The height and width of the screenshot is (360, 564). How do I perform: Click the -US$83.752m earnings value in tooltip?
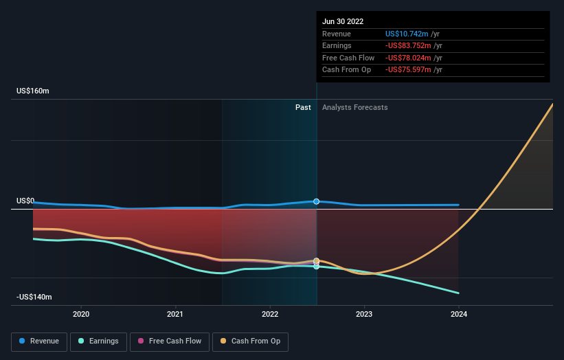[x=408, y=45]
